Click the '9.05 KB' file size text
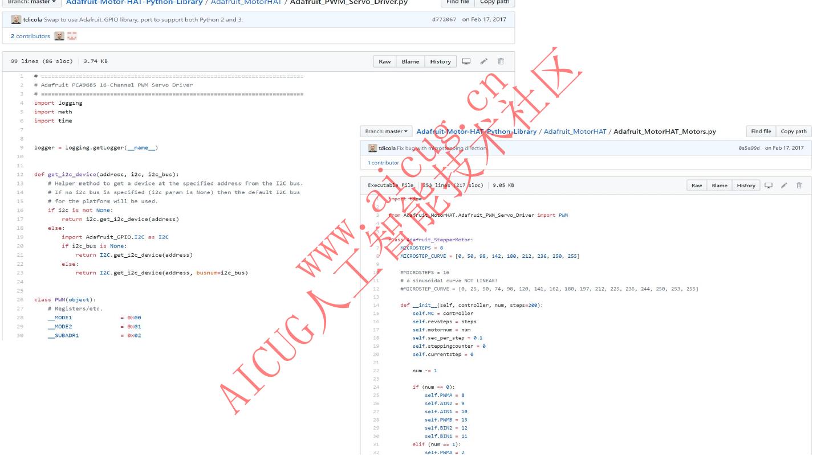The height and width of the screenshot is (461, 821). click(503, 186)
